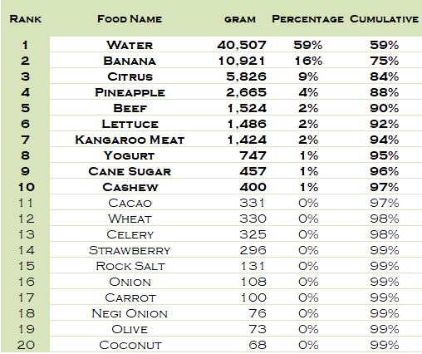Select the Rock Salt cell
The width and height of the screenshot is (422, 354).
[x=130, y=266]
